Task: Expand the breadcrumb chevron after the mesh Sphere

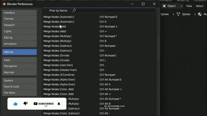Action: click(195, 14)
